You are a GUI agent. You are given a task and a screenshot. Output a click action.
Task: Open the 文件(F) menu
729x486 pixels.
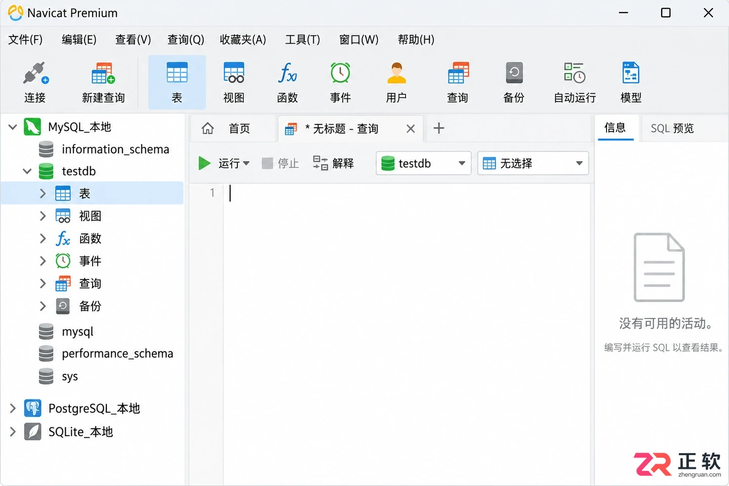pos(25,39)
